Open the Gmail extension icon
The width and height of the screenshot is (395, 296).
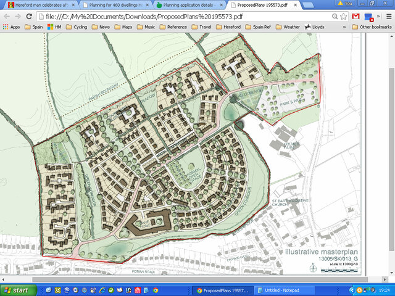point(355,16)
